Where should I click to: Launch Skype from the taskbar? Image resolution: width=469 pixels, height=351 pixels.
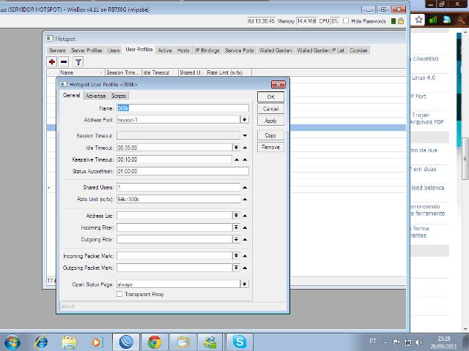coord(240,341)
